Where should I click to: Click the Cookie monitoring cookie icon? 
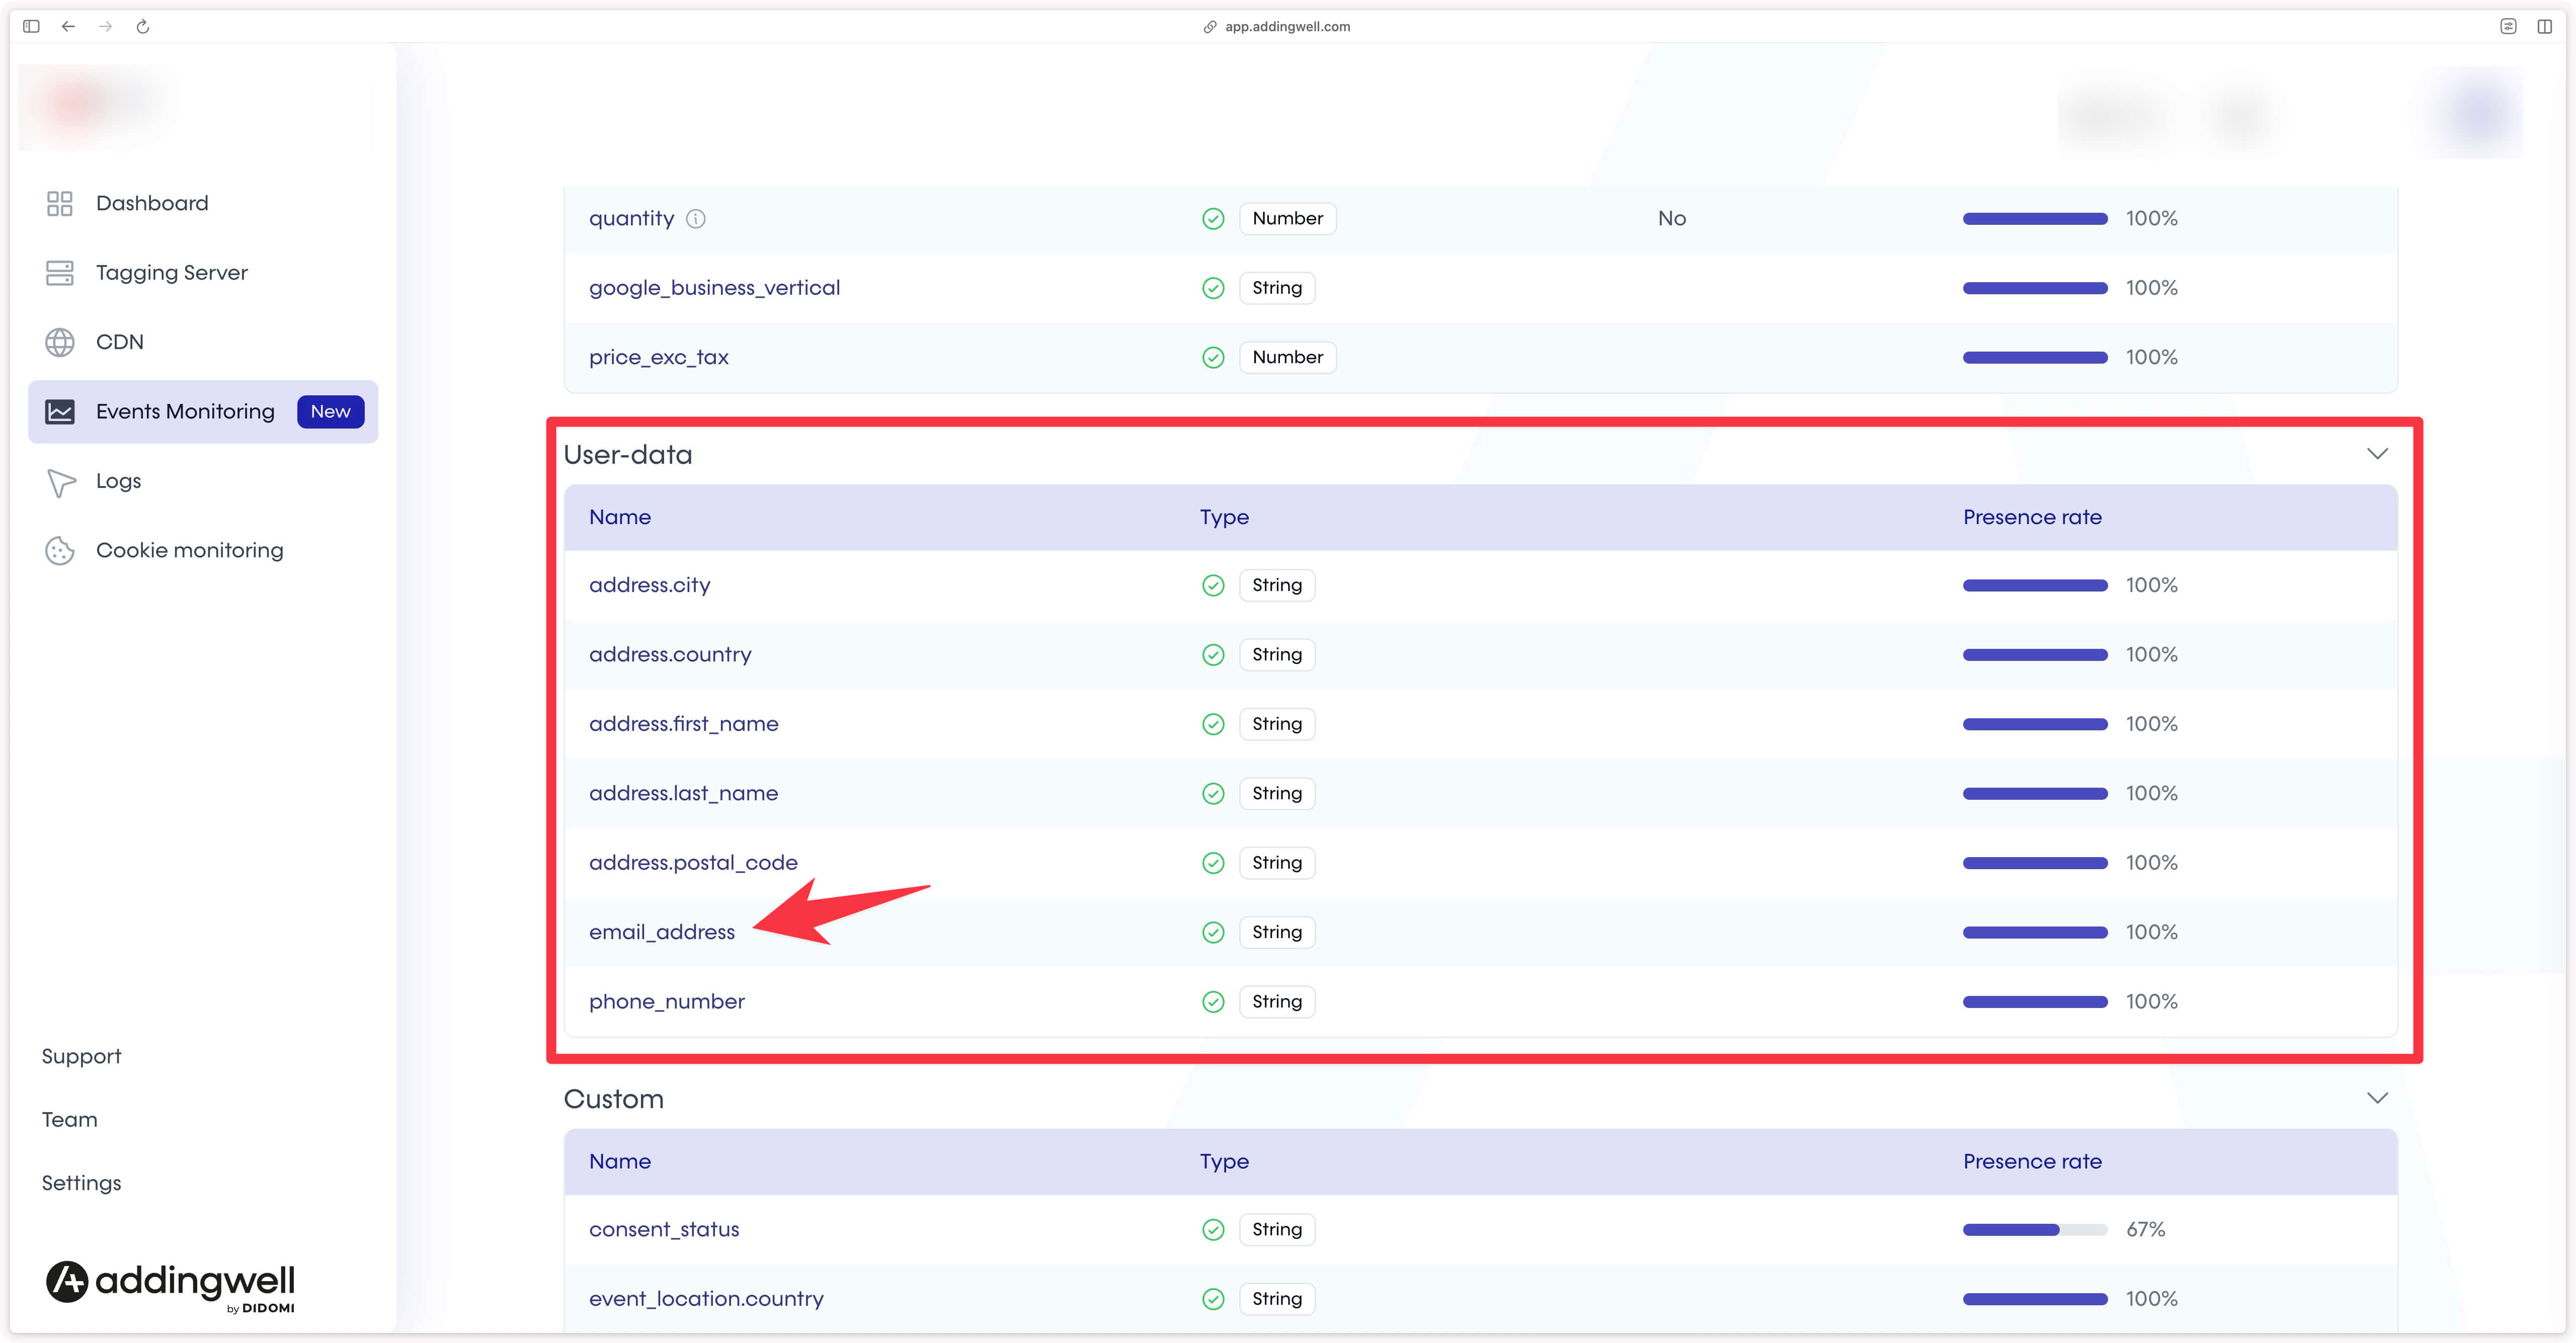coord(59,550)
